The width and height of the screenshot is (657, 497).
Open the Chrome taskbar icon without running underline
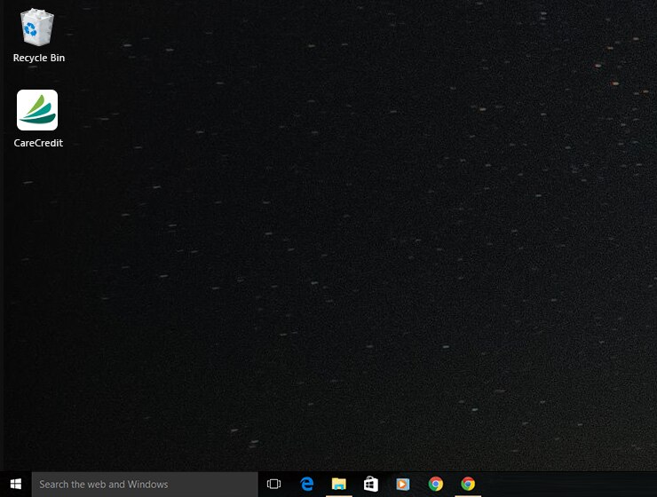click(436, 484)
